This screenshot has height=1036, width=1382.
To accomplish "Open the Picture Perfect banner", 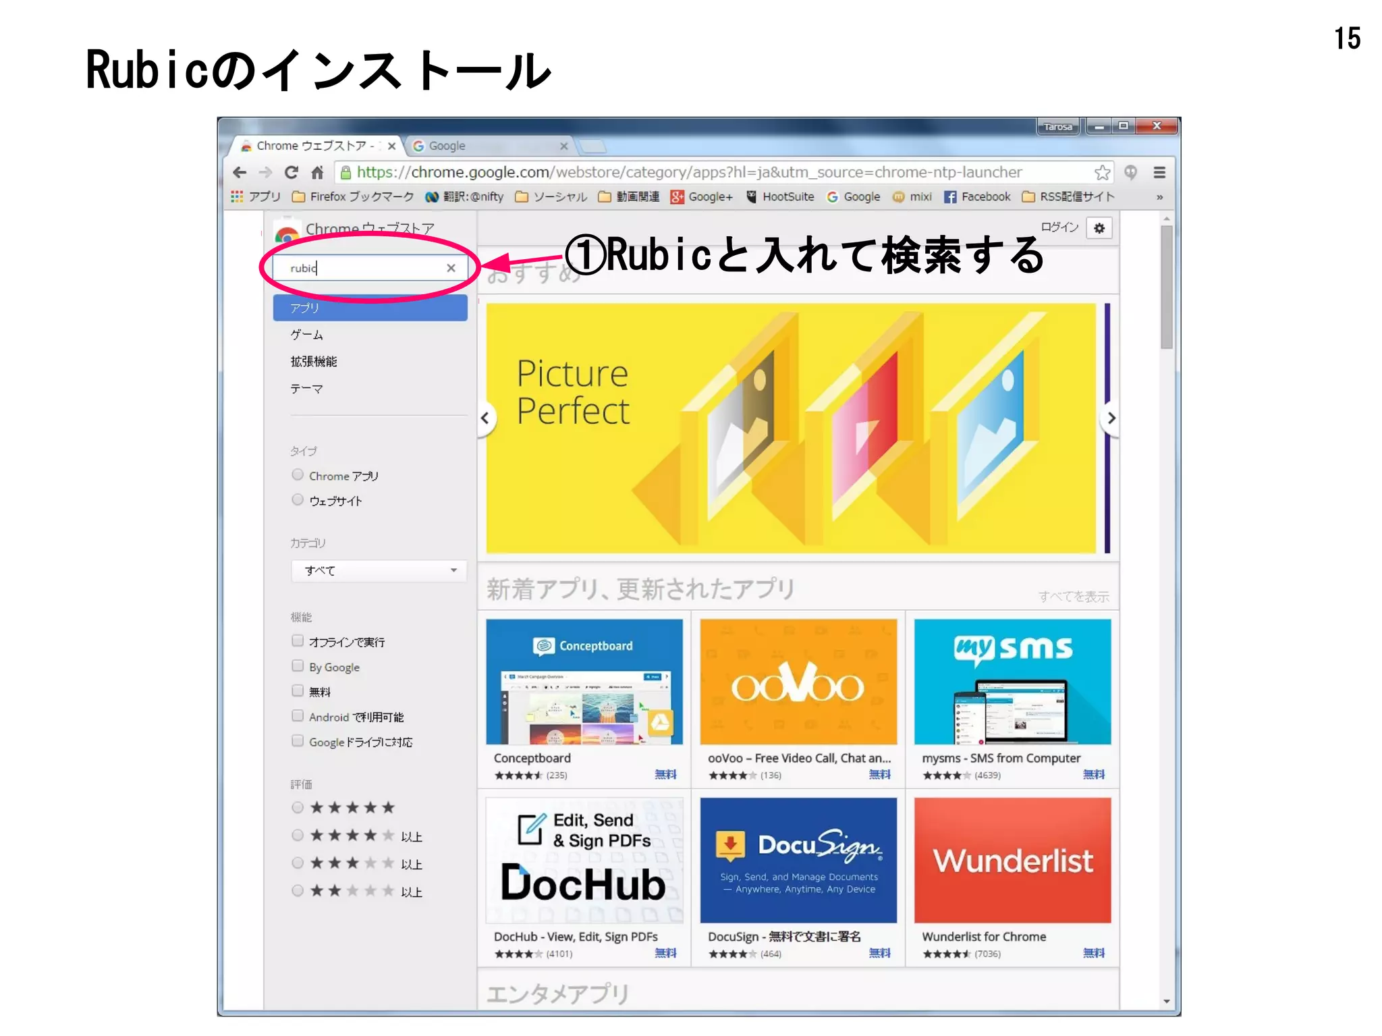I will click(791, 428).
